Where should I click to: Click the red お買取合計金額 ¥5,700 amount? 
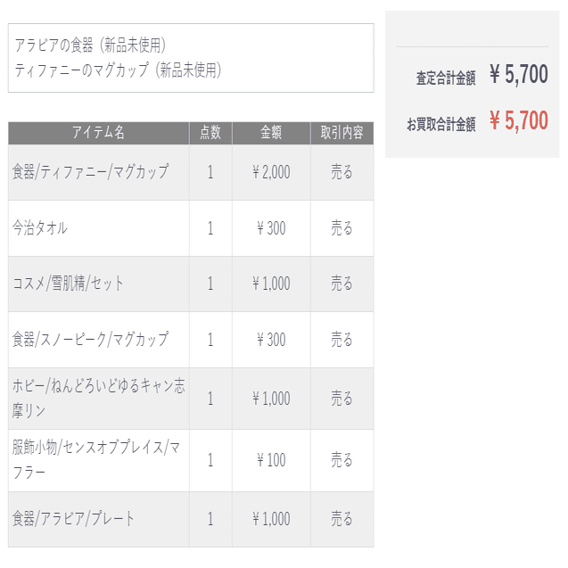coord(519,120)
